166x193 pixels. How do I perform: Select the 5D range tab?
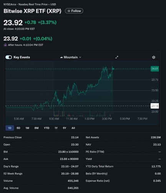pyautogui.click(x=18, y=128)
